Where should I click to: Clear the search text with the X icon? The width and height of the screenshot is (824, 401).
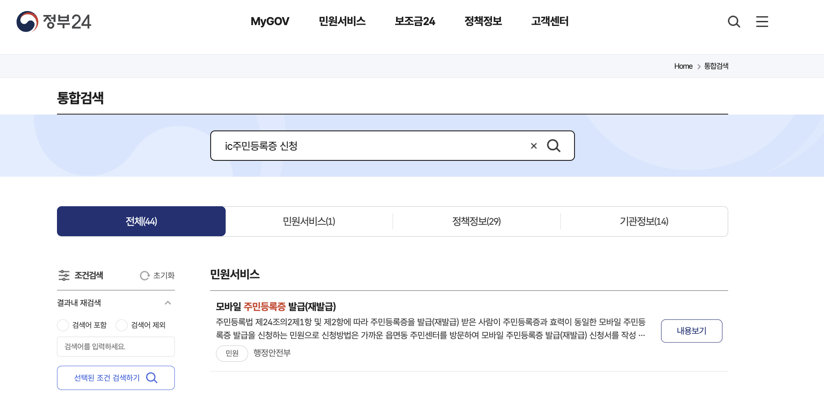coord(534,146)
